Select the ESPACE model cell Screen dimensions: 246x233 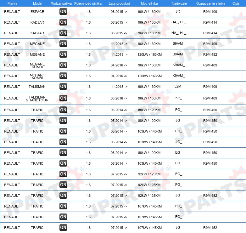pyautogui.click(x=37, y=12)
